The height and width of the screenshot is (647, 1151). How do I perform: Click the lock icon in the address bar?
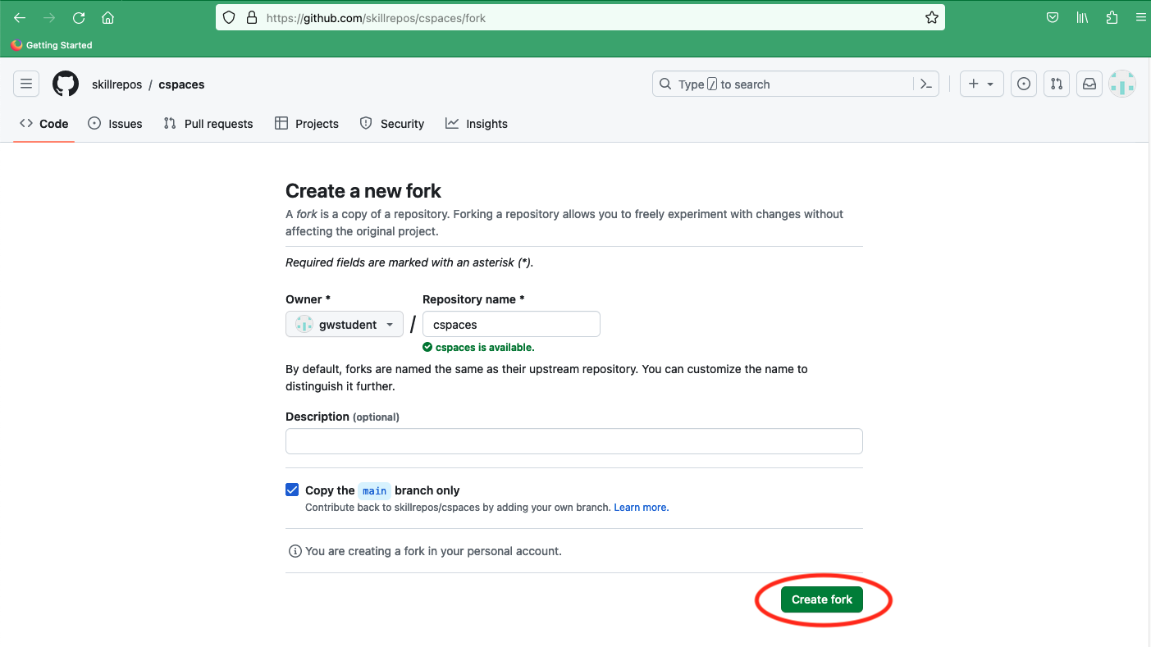(252, 17)
